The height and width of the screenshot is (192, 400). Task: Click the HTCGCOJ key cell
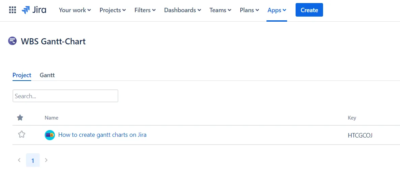[x=360, y=135]
